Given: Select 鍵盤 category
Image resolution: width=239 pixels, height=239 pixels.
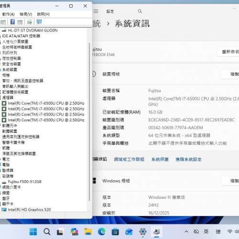Looking at the screenshot, I should tap(6, 193).
